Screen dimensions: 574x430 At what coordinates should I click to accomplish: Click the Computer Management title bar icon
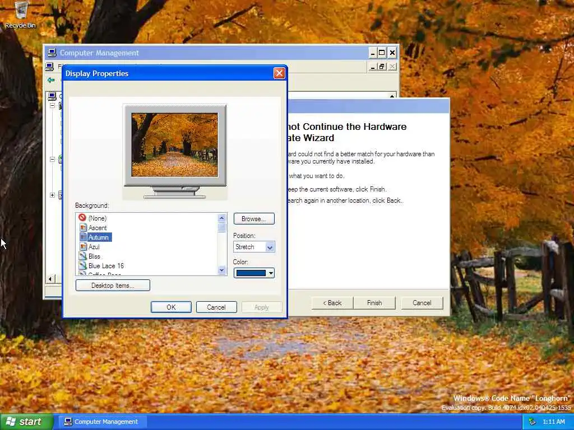click(52, 53)
